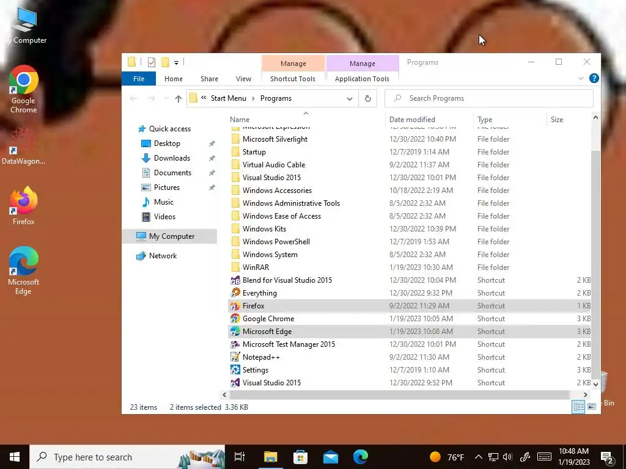Select the DataWagon desktop shortcut
The image size is (626, 469).
pos(24,146)
